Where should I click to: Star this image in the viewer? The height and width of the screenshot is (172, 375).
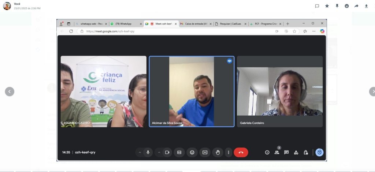tap(327, 6)
